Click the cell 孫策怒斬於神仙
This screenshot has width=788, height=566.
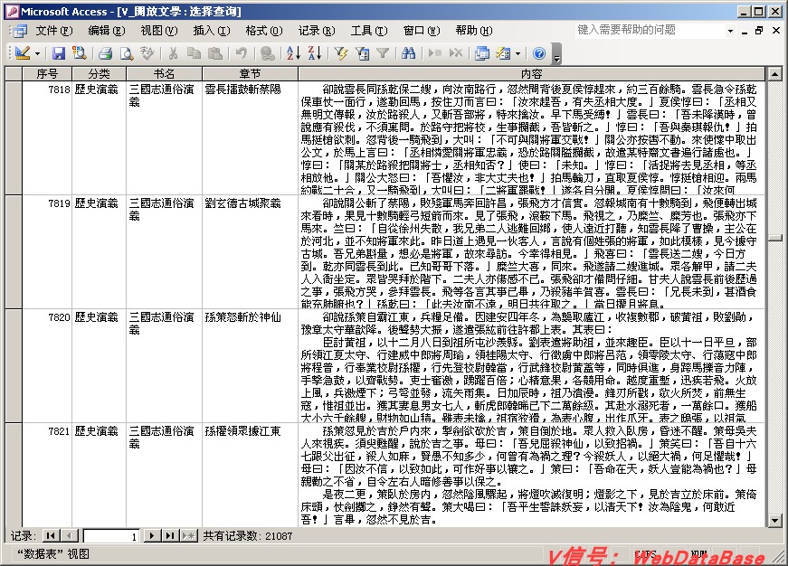250,366
